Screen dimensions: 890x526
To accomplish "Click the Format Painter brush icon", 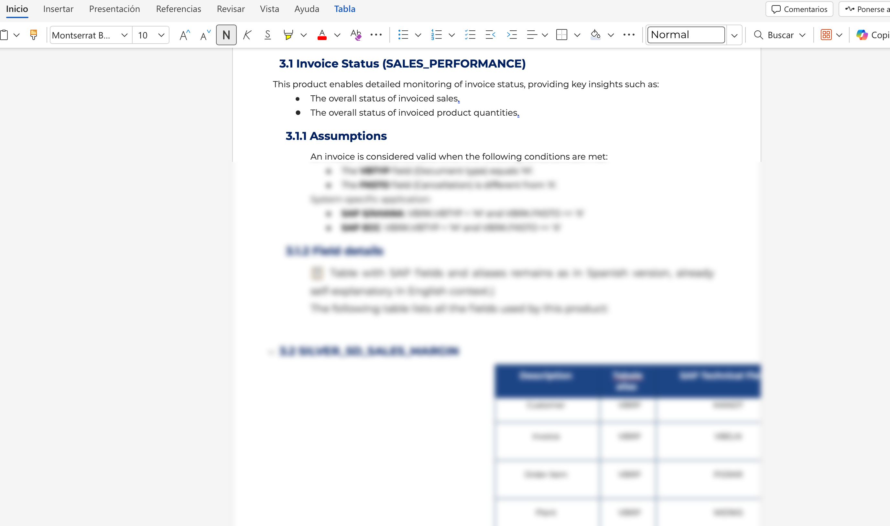I will coord(34,35).
